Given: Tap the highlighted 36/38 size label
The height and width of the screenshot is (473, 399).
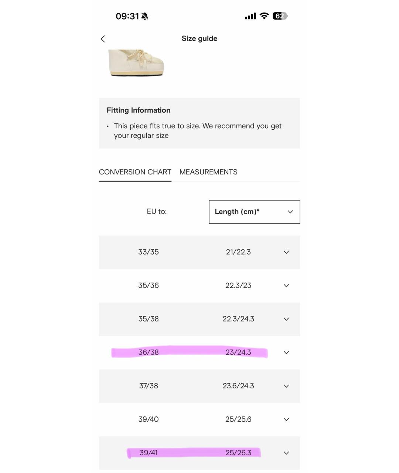Looking at the screenshot, I should (149, 353).
